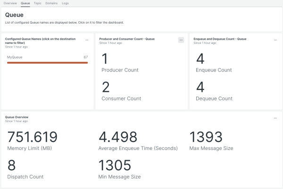Select the Min Message Size 1305
283x189 pixels.
(x=115, y=165)
